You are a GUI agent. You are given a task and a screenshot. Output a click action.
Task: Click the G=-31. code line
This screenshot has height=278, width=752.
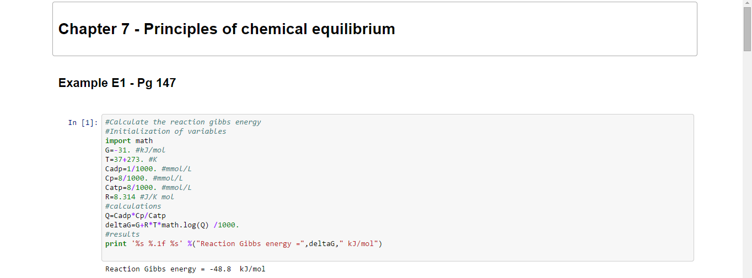pyautogui.click(x=135, y=150)
